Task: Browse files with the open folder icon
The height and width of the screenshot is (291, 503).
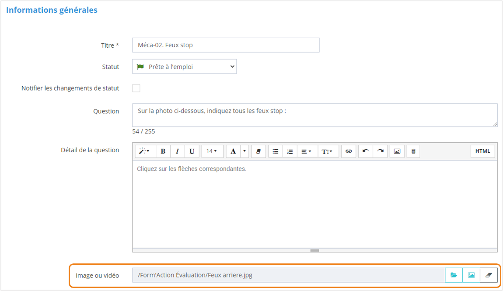Action: [454, 275]
